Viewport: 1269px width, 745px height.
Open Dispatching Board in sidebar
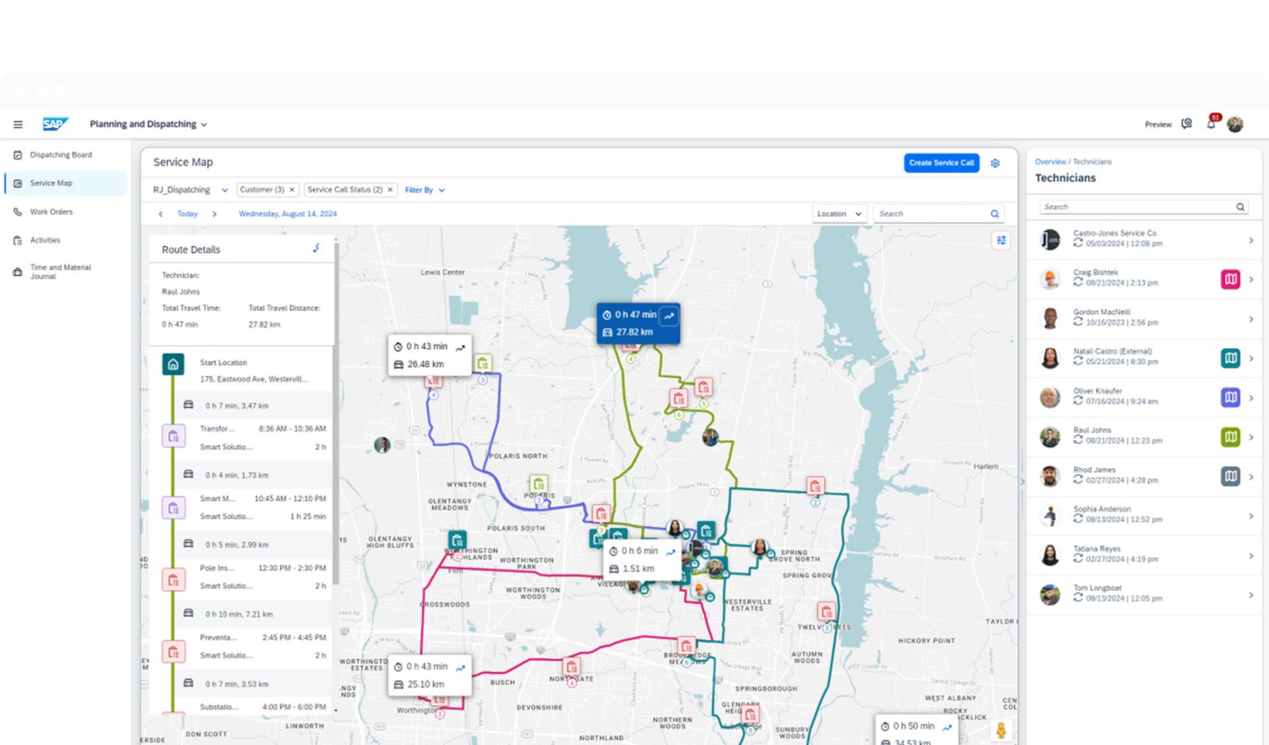pyautogui.click(x=60, y=155)
